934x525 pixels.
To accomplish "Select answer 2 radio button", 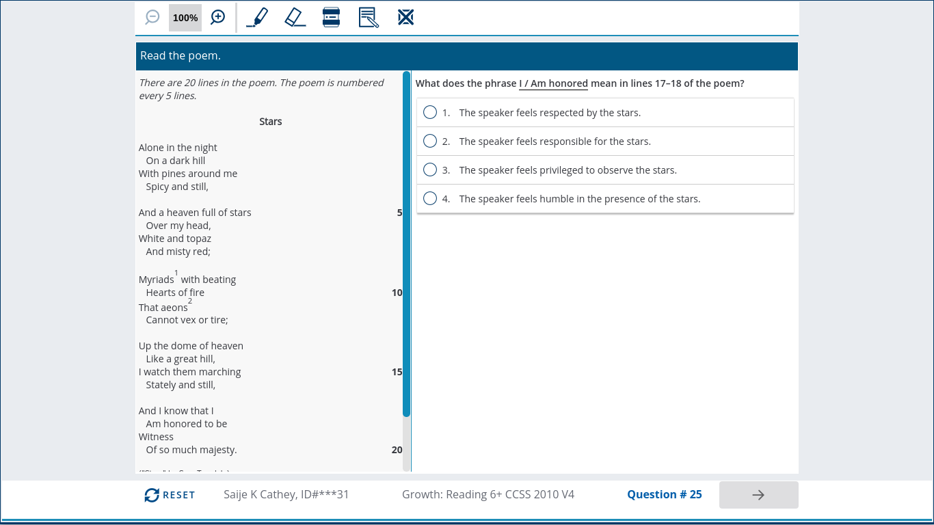I will pyautogui.click(x=430, y=141).
